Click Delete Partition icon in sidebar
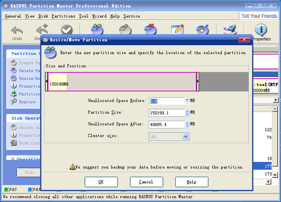The width and height of the screenshot is (281, 202). pos(14,71)
